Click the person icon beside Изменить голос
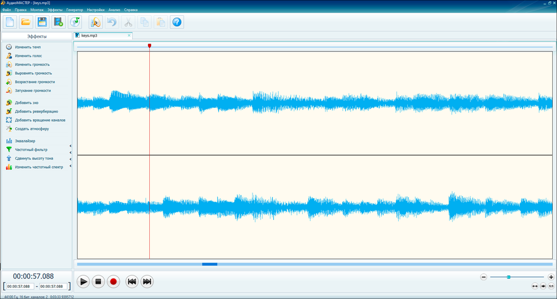The height and width of the screenshot is (299, 557). click(x=9, y=56)
